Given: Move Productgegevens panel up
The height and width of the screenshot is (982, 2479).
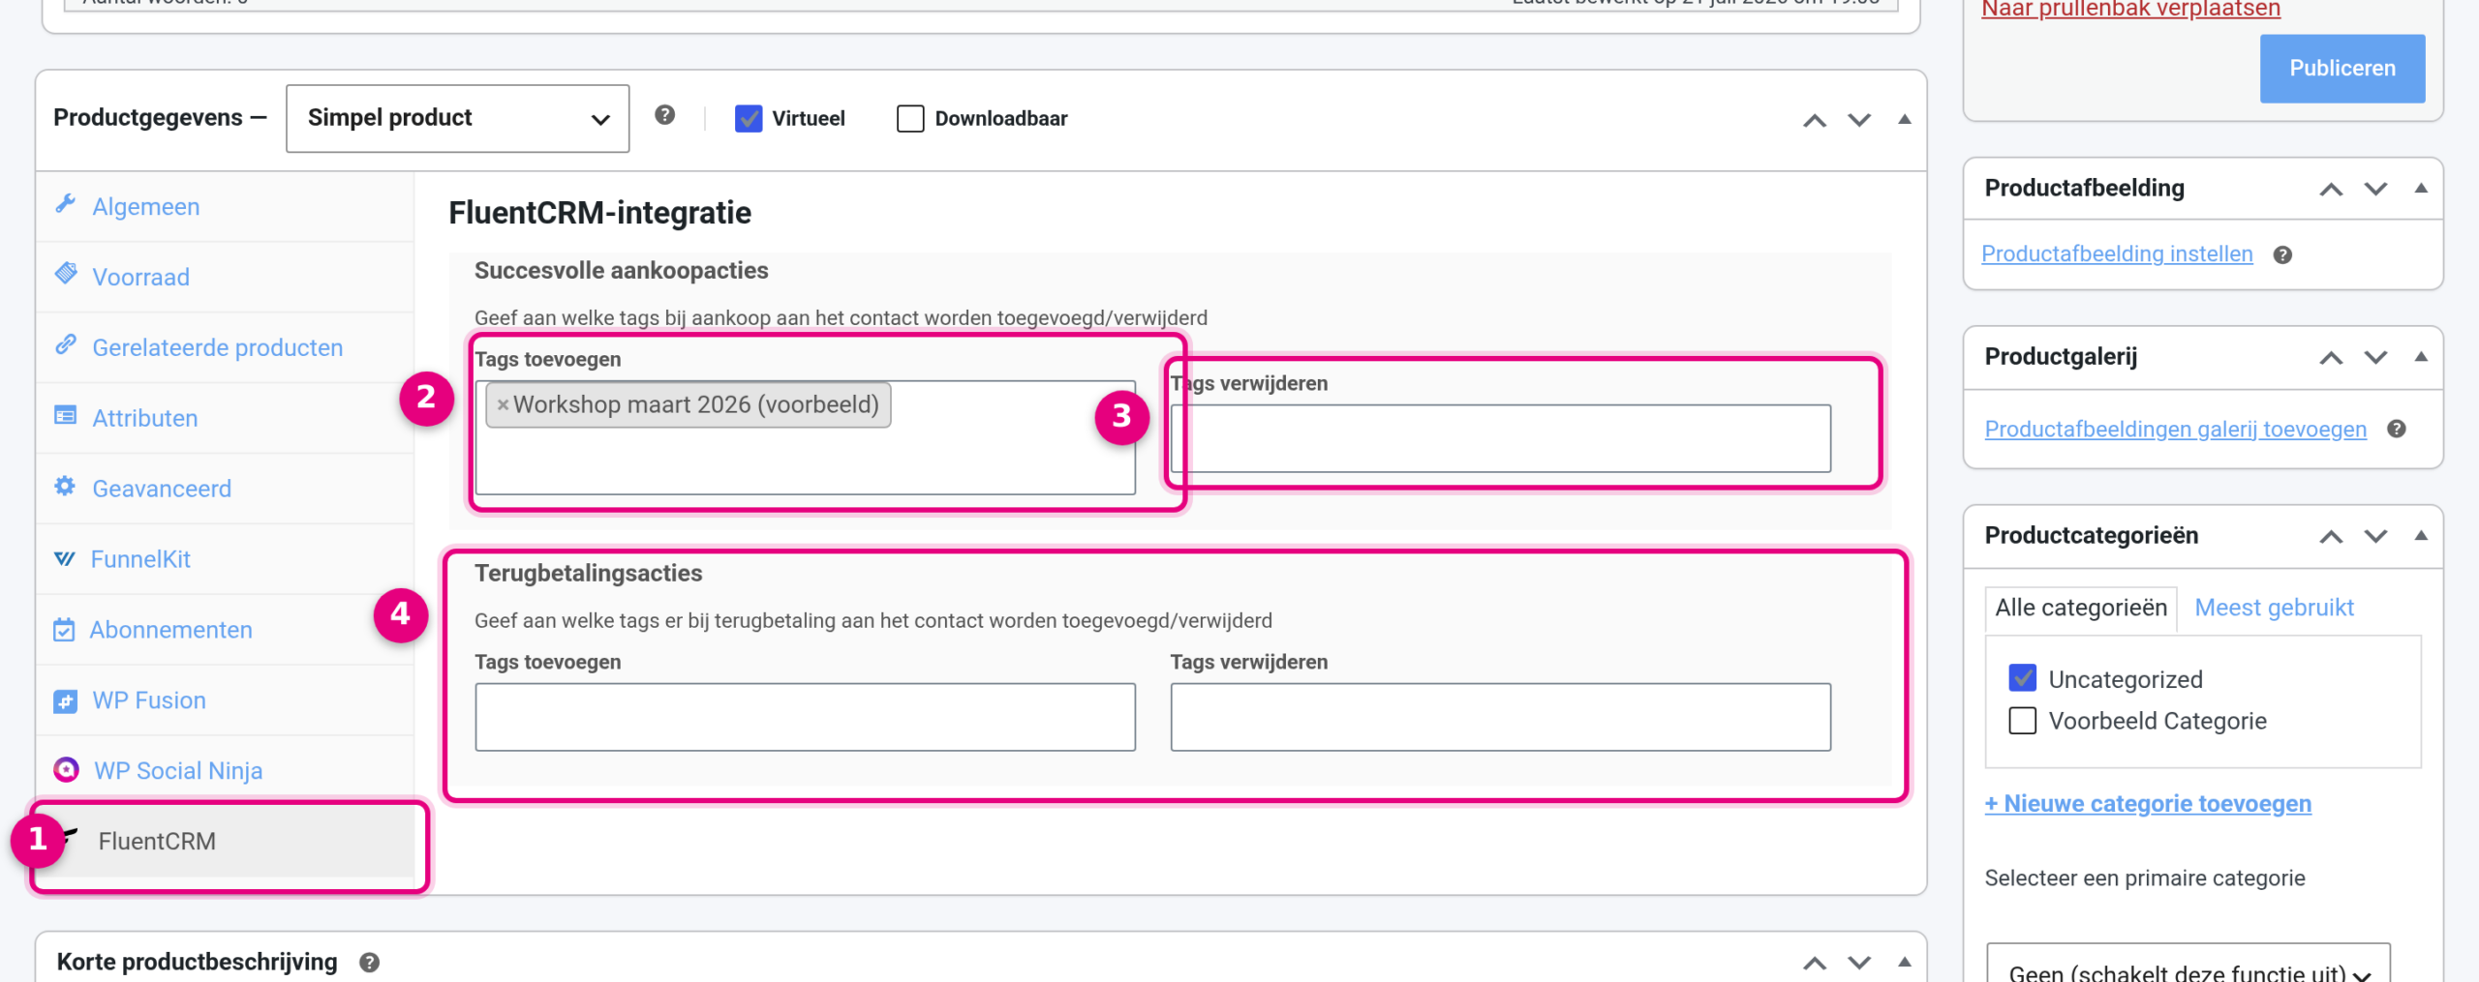Looking at the screenshot, I should pyautogui.click(x=1815, y=120).
